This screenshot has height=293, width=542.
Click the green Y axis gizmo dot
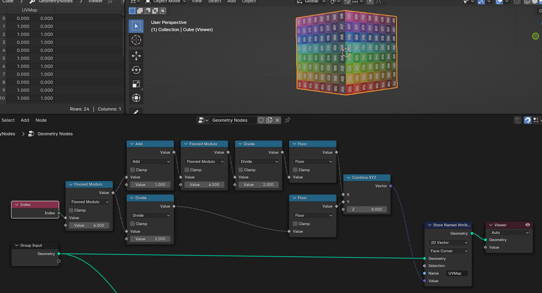click(536, 36)
